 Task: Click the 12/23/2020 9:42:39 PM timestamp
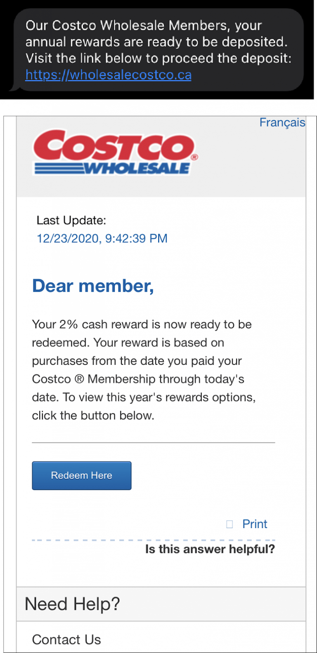click(102, 238)
